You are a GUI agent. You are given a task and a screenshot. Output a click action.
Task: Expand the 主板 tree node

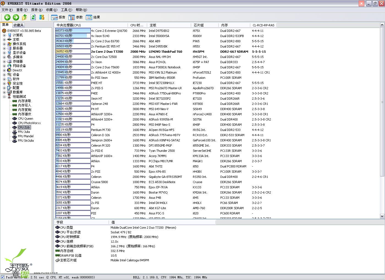point(4,40)
